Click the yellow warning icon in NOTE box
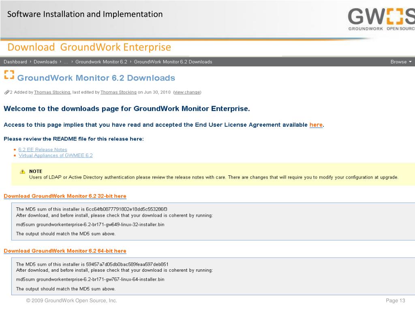The width and height of the screenshot is (415, 311). pyautogui.click(x=23, y=172)
